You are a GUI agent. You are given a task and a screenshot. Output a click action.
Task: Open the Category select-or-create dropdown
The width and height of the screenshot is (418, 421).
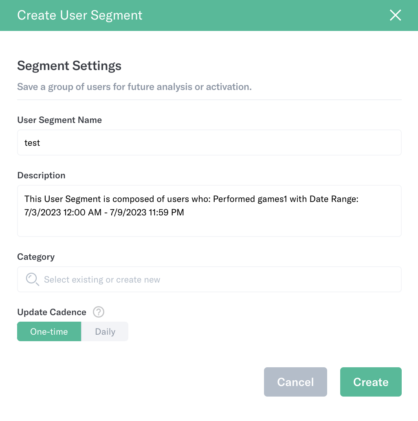(209, 279)
